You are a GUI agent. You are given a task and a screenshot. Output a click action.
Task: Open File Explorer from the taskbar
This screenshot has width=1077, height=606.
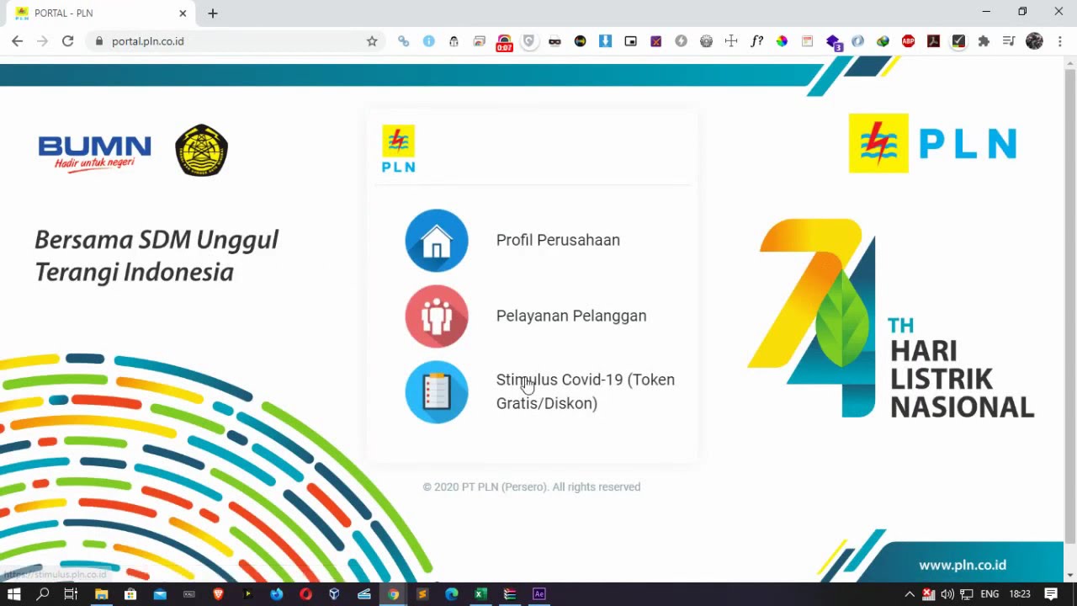101,594
